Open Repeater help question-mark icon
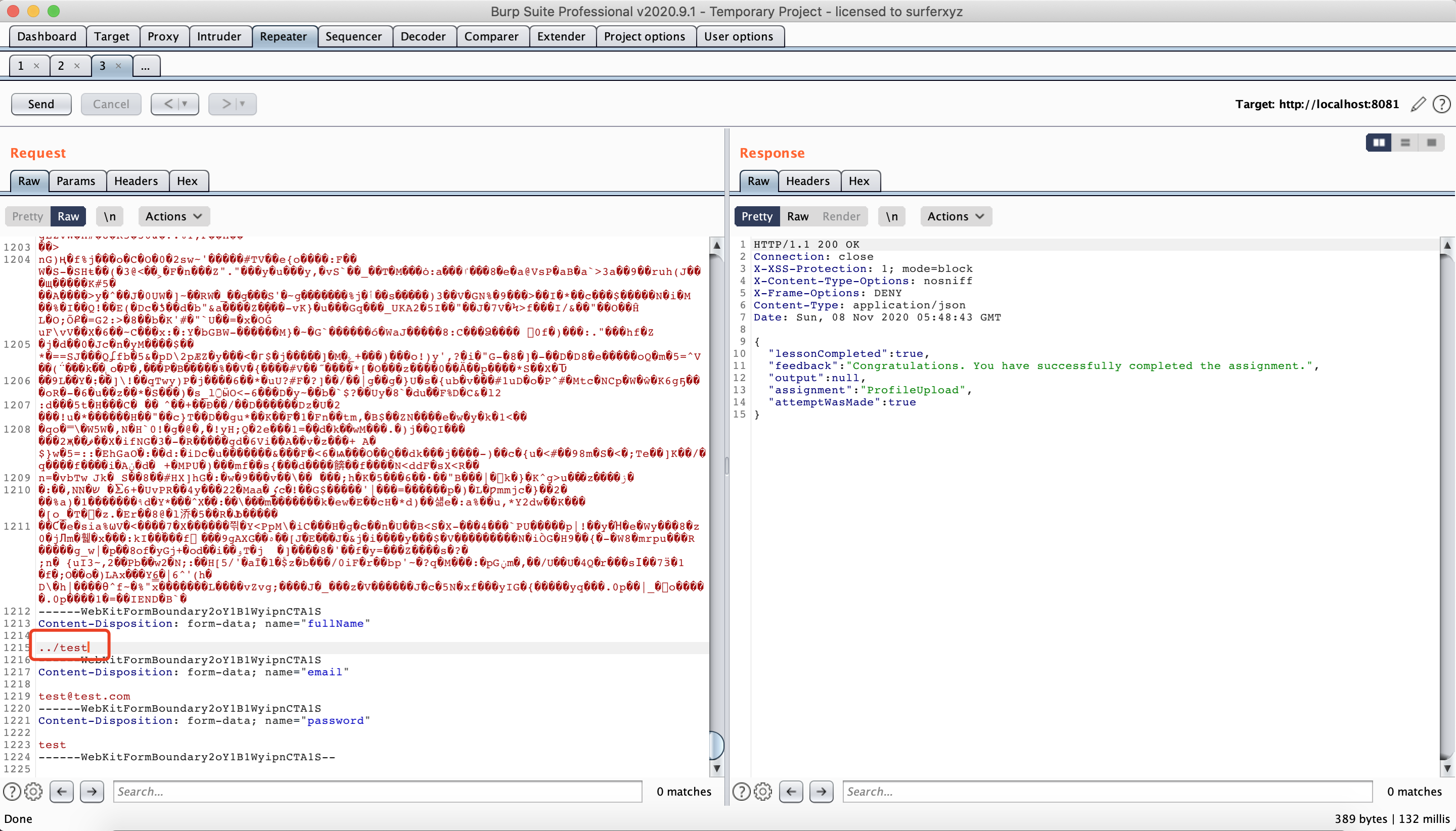The image size is (1456, 831). point(1442,104)
